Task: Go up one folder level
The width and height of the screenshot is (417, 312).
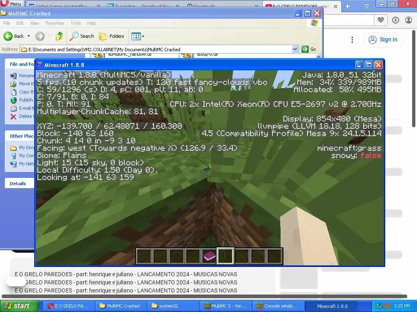Action: 59,36
